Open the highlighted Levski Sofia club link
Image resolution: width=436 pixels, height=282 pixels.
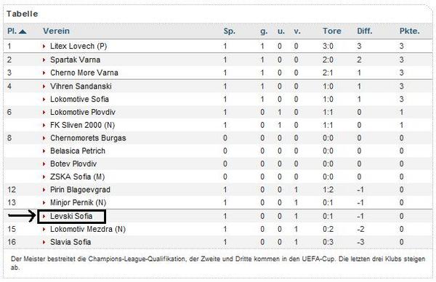(71, 216)
